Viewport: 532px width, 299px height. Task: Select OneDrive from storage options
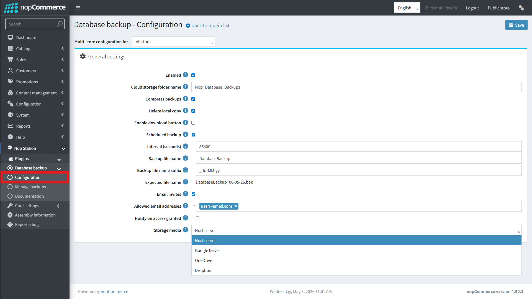tap(356, 261)
